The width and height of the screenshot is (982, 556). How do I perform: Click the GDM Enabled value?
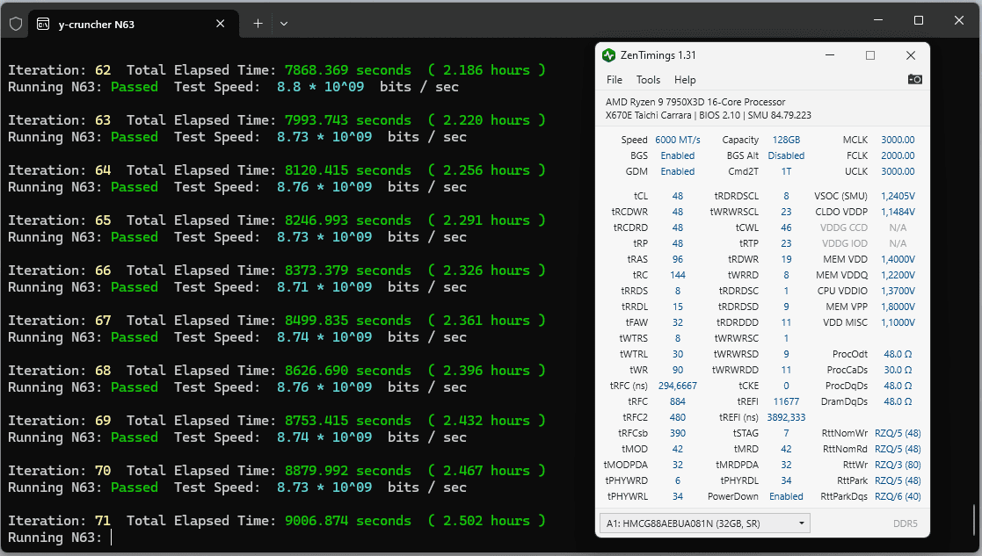(678, 170)
